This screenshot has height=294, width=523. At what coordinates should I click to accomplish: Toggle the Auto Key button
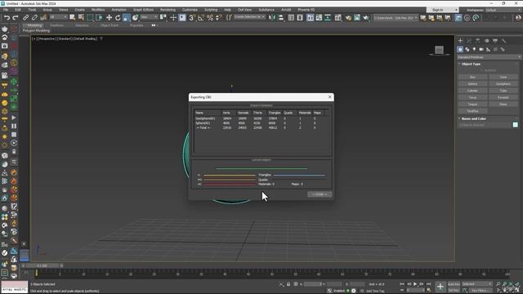[x=454, y=284]
